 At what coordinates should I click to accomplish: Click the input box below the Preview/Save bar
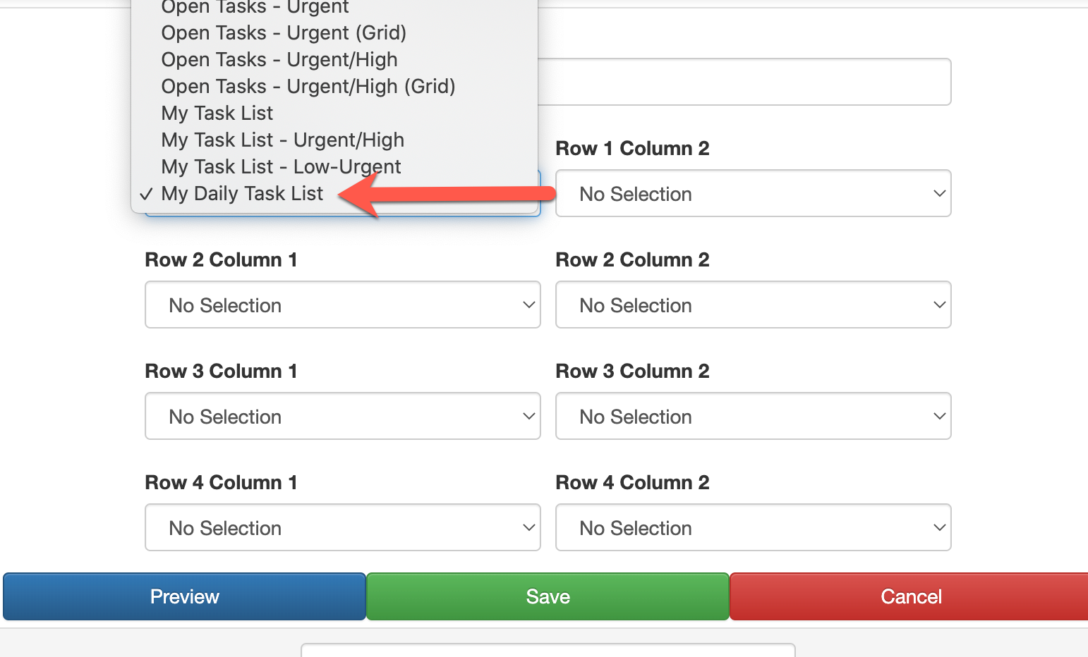point(548,650)
